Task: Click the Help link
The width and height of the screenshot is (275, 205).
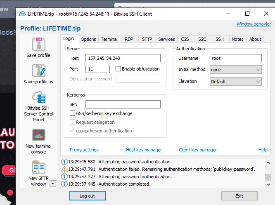Action: tap(263, 150)
